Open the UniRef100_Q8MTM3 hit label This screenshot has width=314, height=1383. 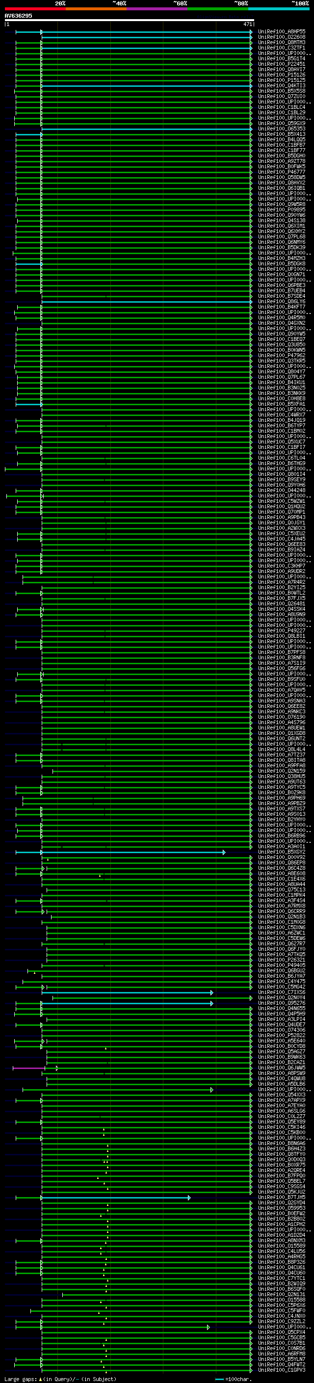click(282, 42)
